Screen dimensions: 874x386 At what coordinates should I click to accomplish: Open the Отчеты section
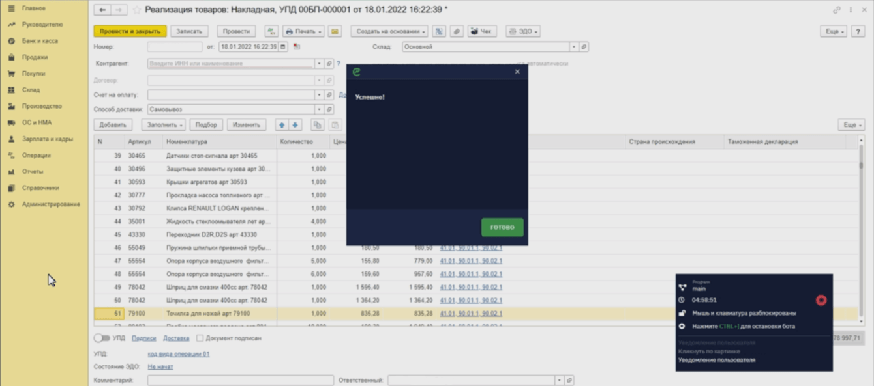coord(33,172)
